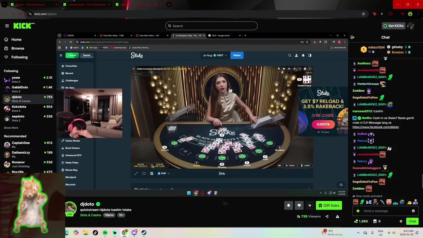The height and width of the screenshot is (238, 423).
Task: Open the Slots & Casino category link
Action: pos(91,215)
